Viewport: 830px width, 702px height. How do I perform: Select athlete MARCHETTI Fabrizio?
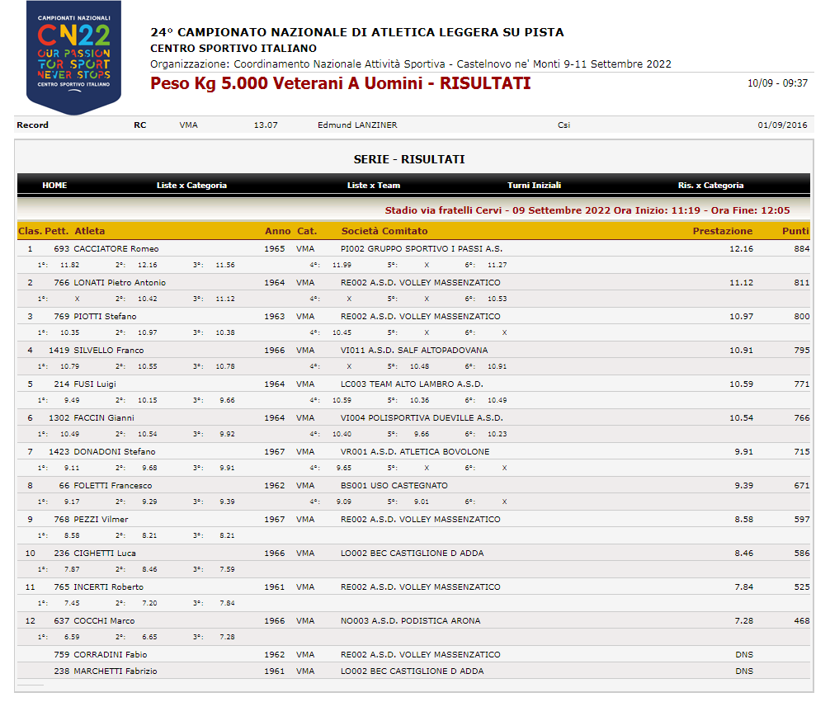coord(116,671)
